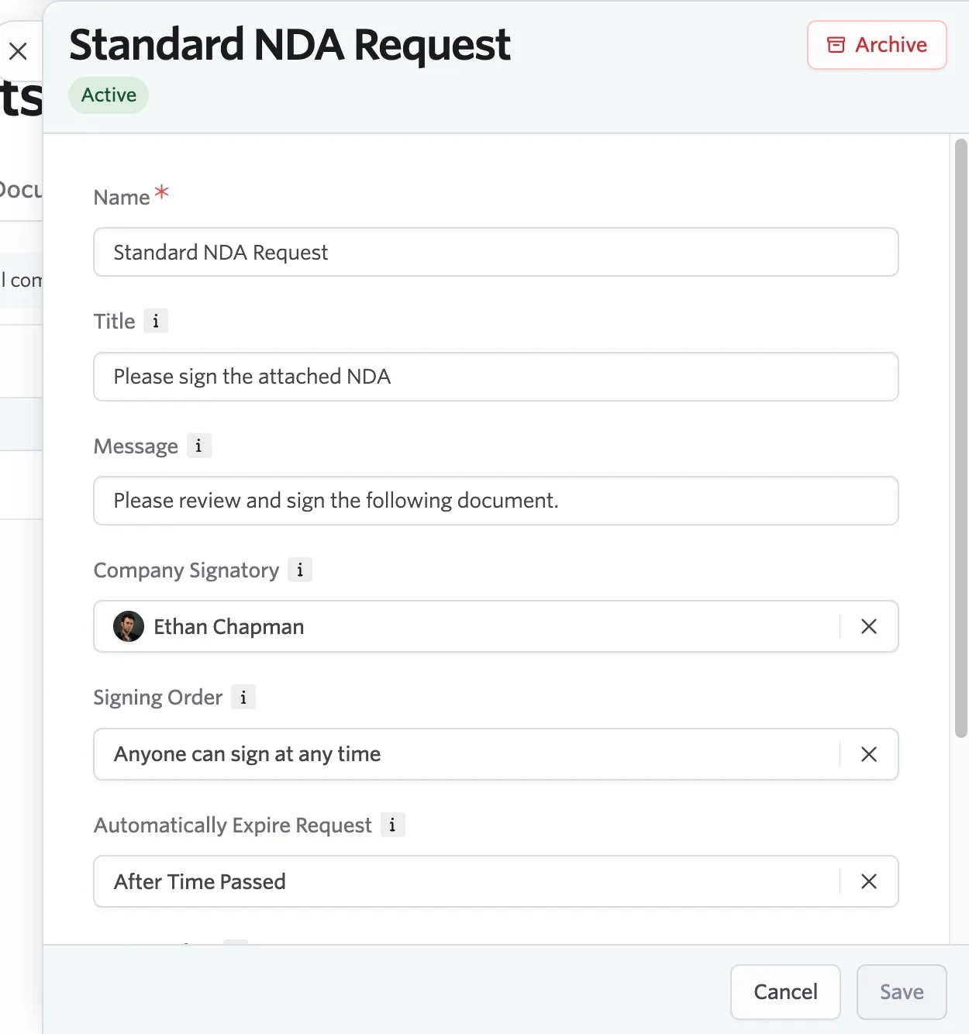This screenshot has height=1034, width=969.
Task: Clear the After Time Passed selection
Action: click(x=869, y=881)
